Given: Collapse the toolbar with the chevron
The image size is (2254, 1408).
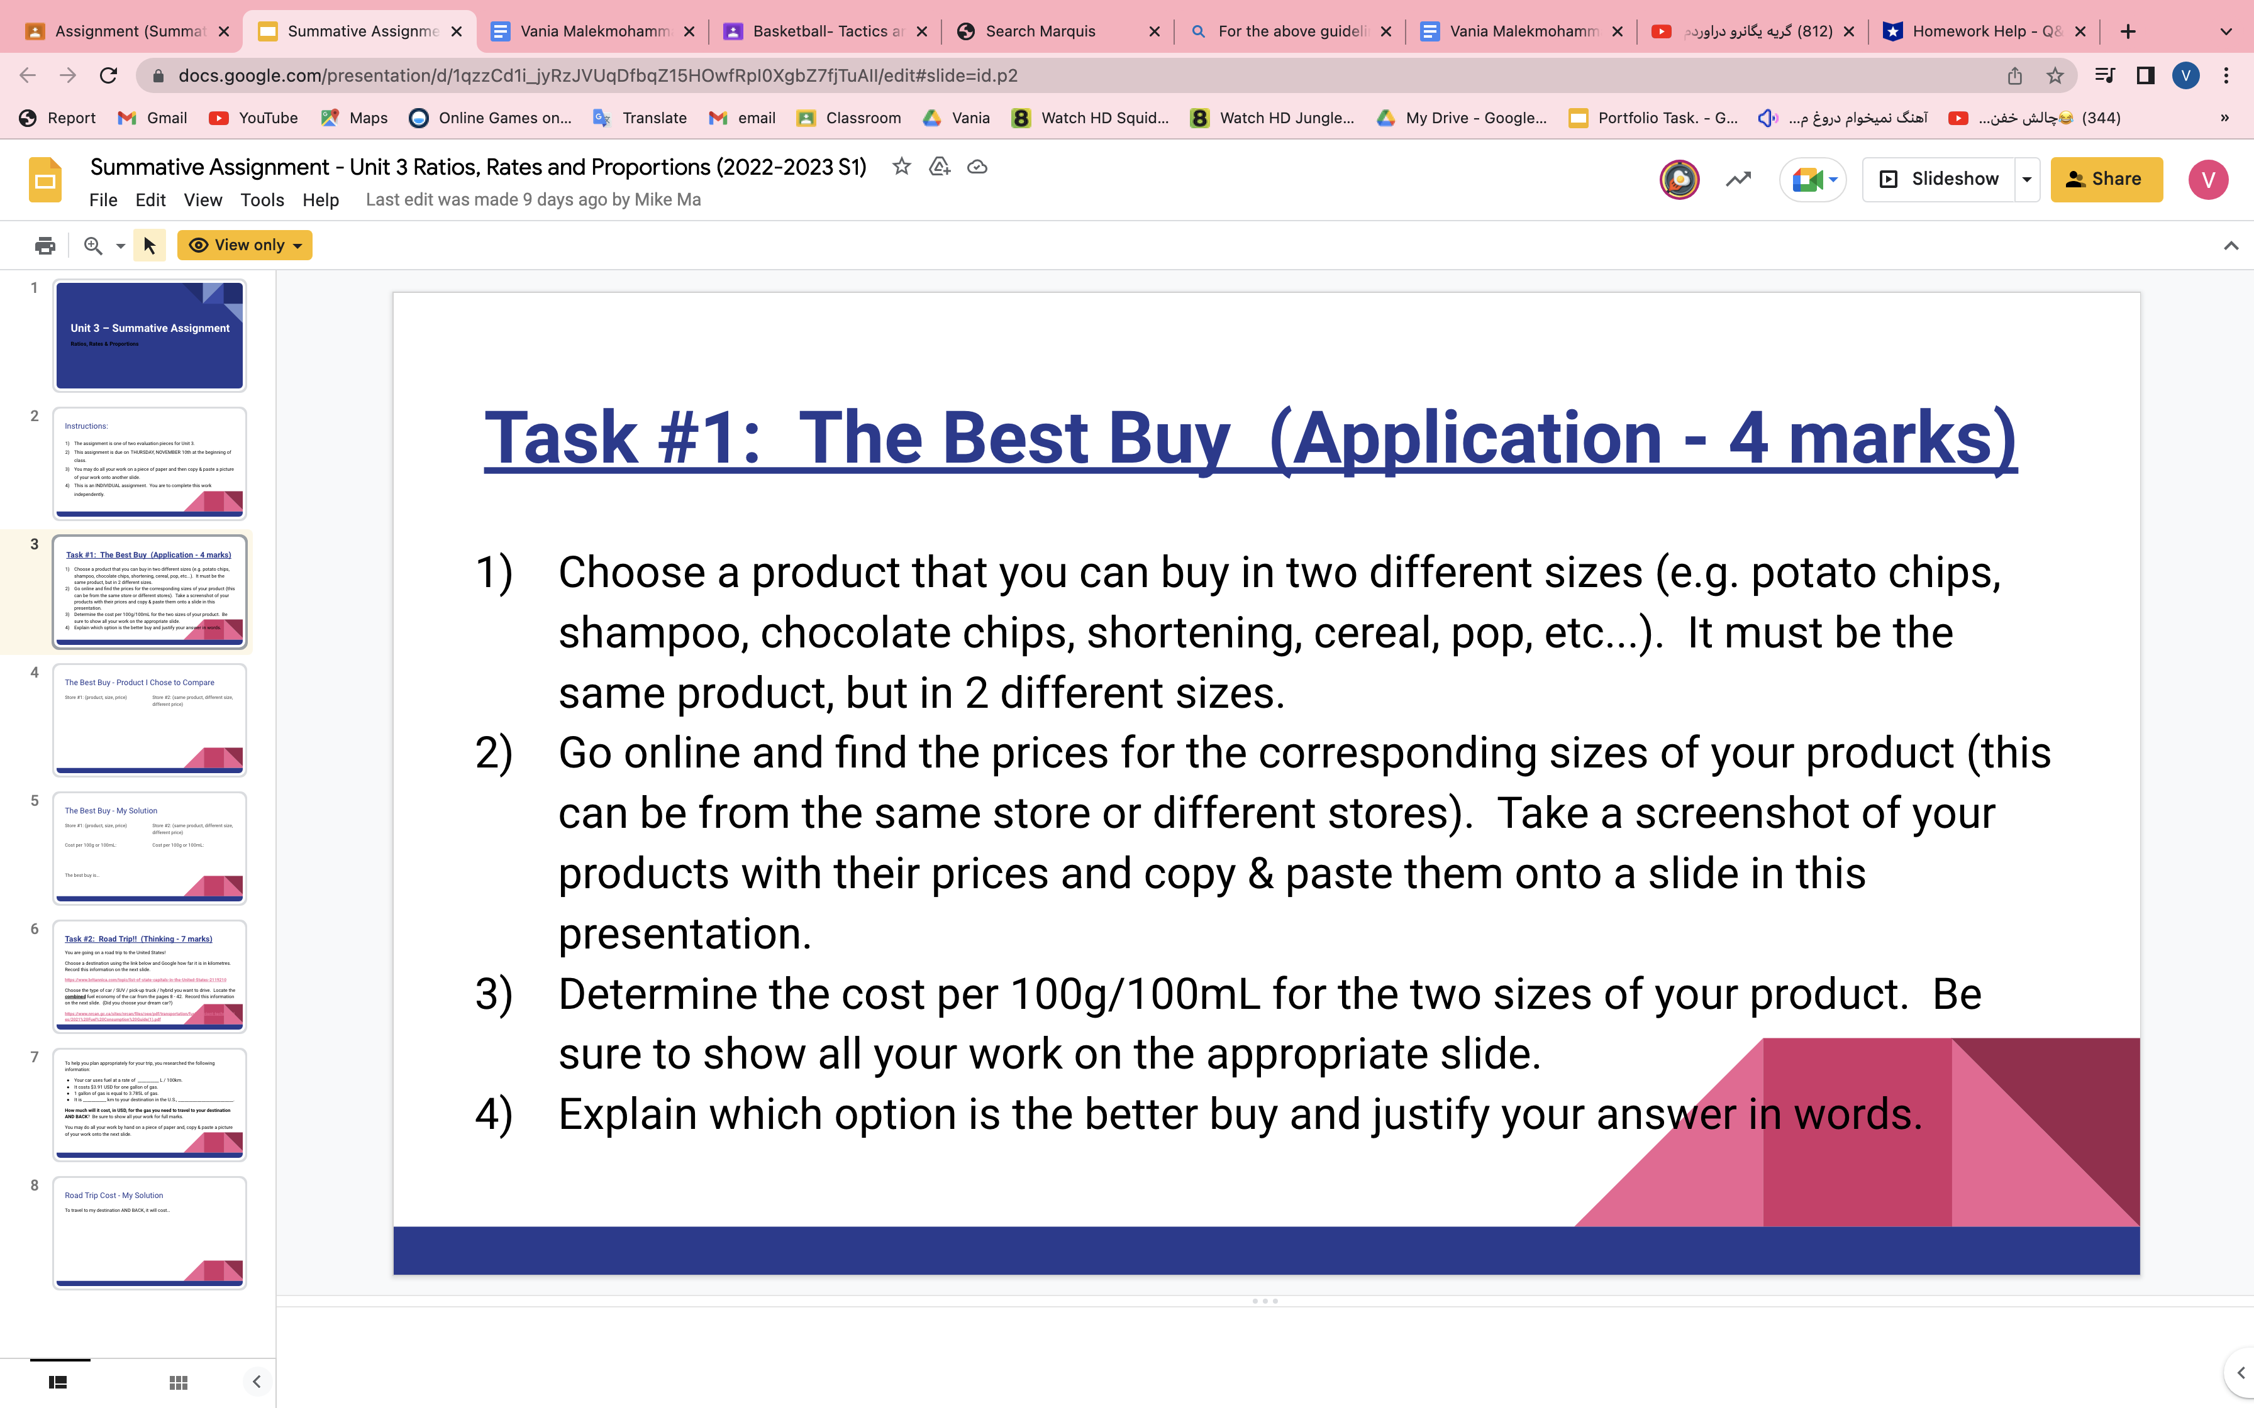Looking at the screenshot, I should tap(2231, 245).
